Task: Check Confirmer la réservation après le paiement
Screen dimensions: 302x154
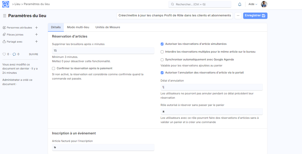Action: click(x=53, y=68)
